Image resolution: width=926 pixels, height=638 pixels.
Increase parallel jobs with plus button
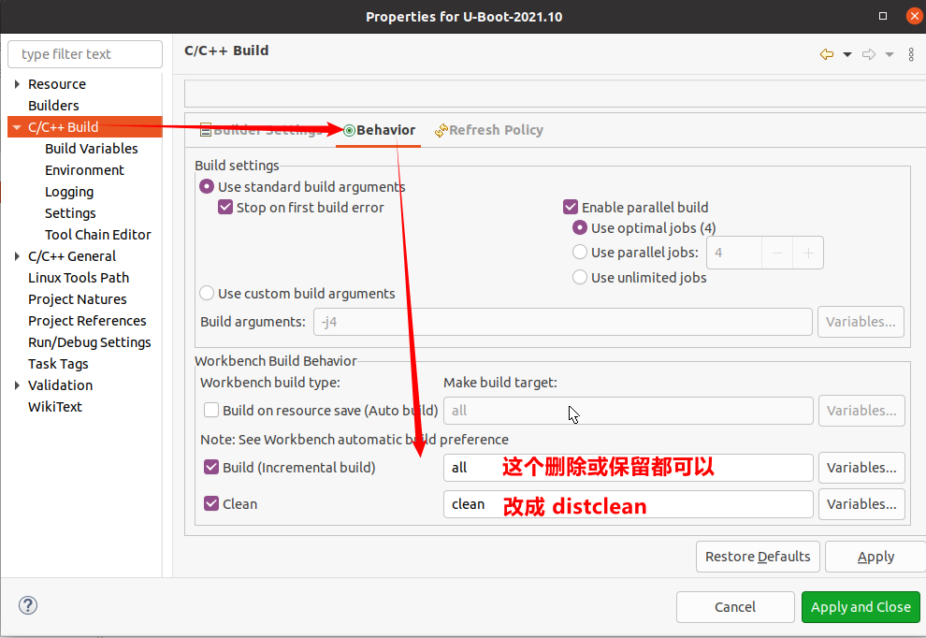pyautogui.click(x=808, y=253)
